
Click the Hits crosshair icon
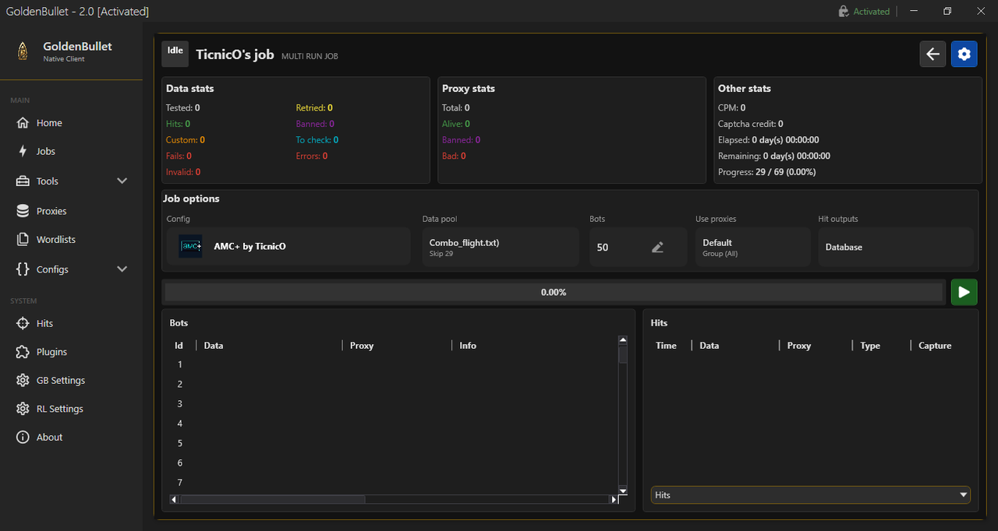click(23, 323)
